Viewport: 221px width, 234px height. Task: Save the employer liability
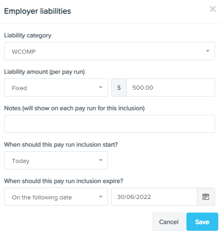(x=202, y=222)
